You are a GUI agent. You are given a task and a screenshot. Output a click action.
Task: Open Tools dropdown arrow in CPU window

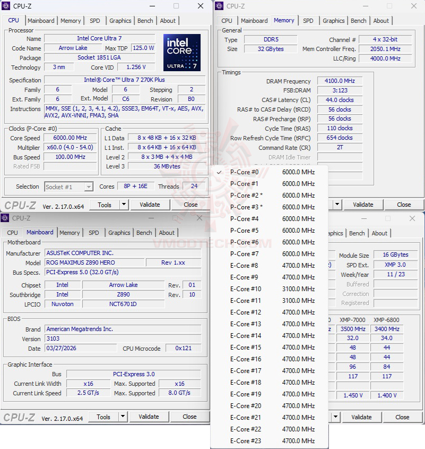124,205
